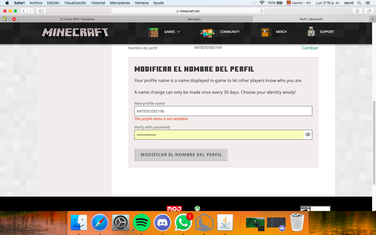376x235 pixels.
Task: Click the Safari Share button
Action: (357, 11)
